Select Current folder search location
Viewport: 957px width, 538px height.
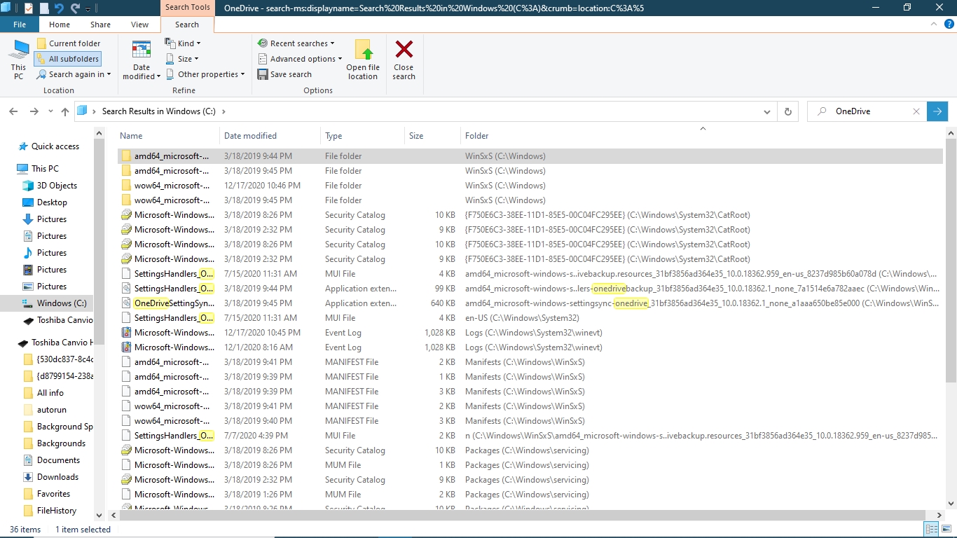click(x=69, y=43)
